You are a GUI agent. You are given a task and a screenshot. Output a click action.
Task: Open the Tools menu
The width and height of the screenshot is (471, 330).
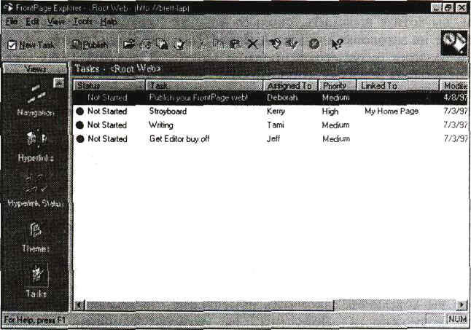pos(82,22)
